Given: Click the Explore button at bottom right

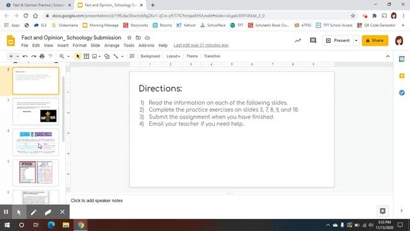Looking at the screenshot, I should tap(382, 211).
